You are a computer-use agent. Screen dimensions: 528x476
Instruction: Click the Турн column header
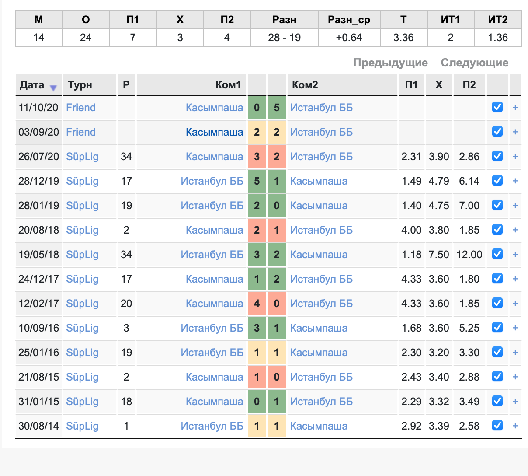point(80,85)
